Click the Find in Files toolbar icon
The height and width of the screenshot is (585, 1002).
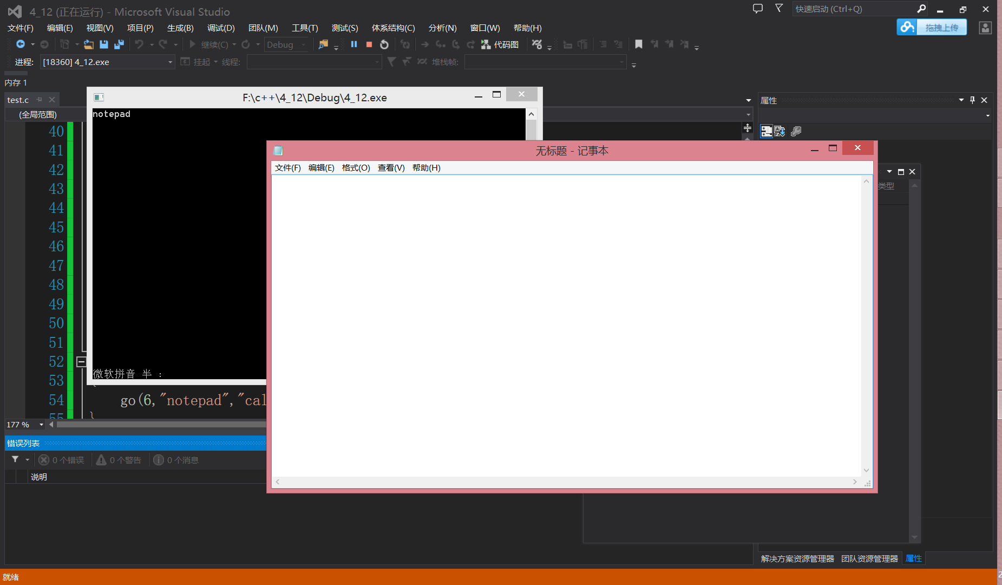click(x=323, y=44)
